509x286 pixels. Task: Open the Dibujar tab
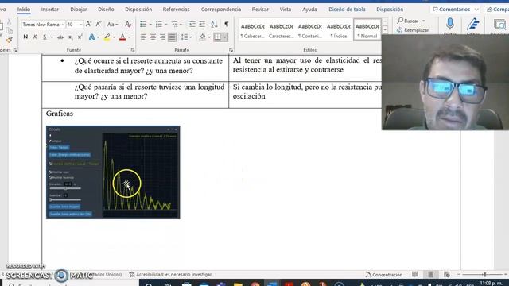pos(79,10)
